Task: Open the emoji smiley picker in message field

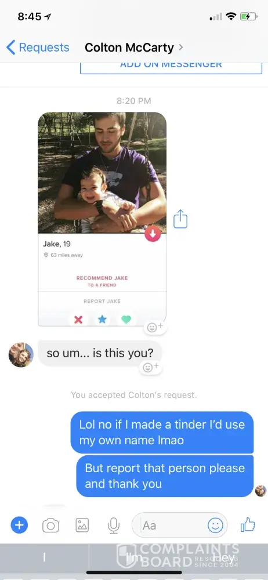Action: pyautogui.click(x=215, y=525)
